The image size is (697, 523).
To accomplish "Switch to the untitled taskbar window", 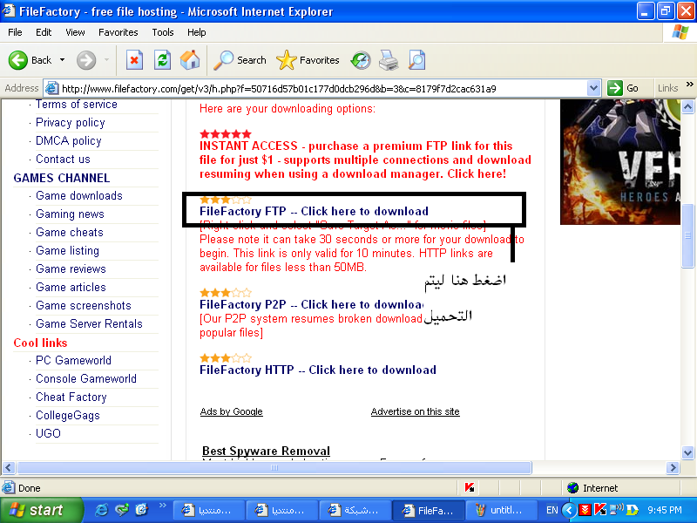I will click(502, 510).
